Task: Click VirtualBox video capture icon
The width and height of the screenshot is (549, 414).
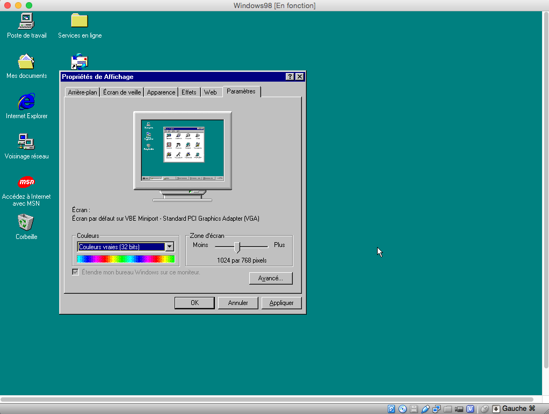Action: [459, 409]
